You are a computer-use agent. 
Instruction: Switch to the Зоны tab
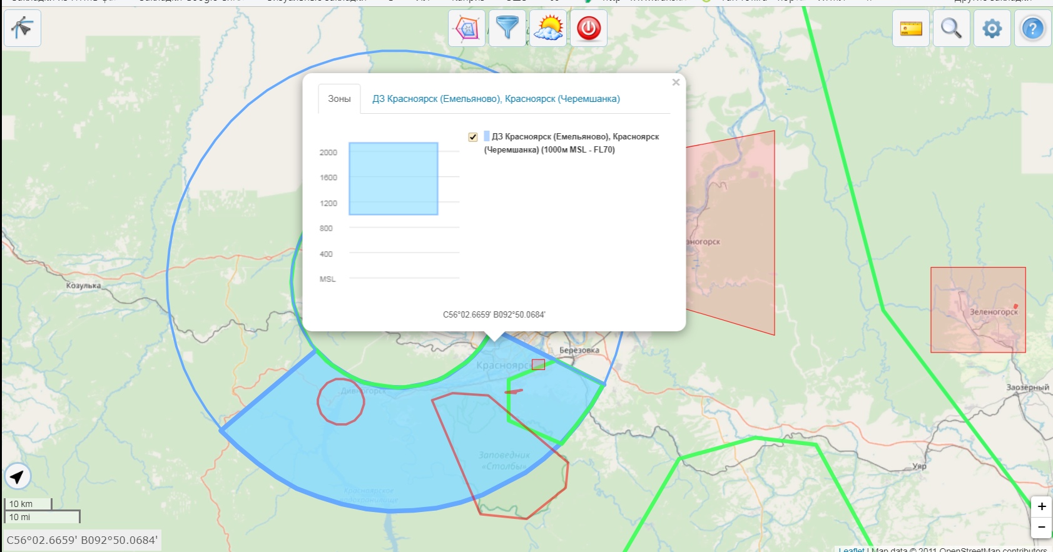[x=339, y=99]
